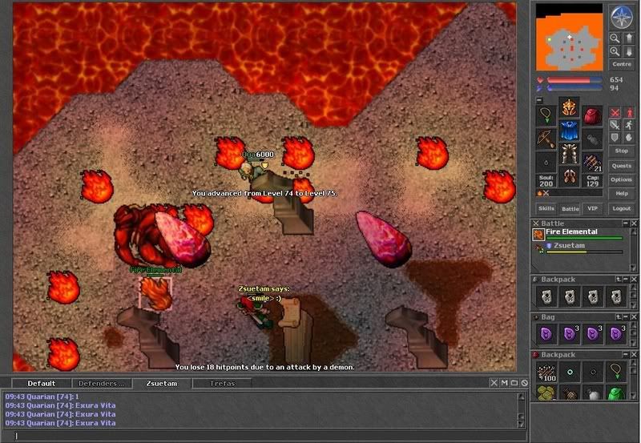Switch to the Zsuetam chat tab
641x443 pixels.
click(x=162, y=384)
